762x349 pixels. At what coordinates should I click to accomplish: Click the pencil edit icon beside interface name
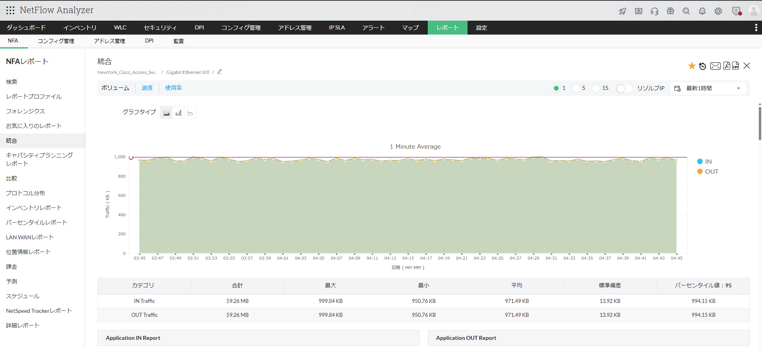pyautogui.click(x=220, y=72)
